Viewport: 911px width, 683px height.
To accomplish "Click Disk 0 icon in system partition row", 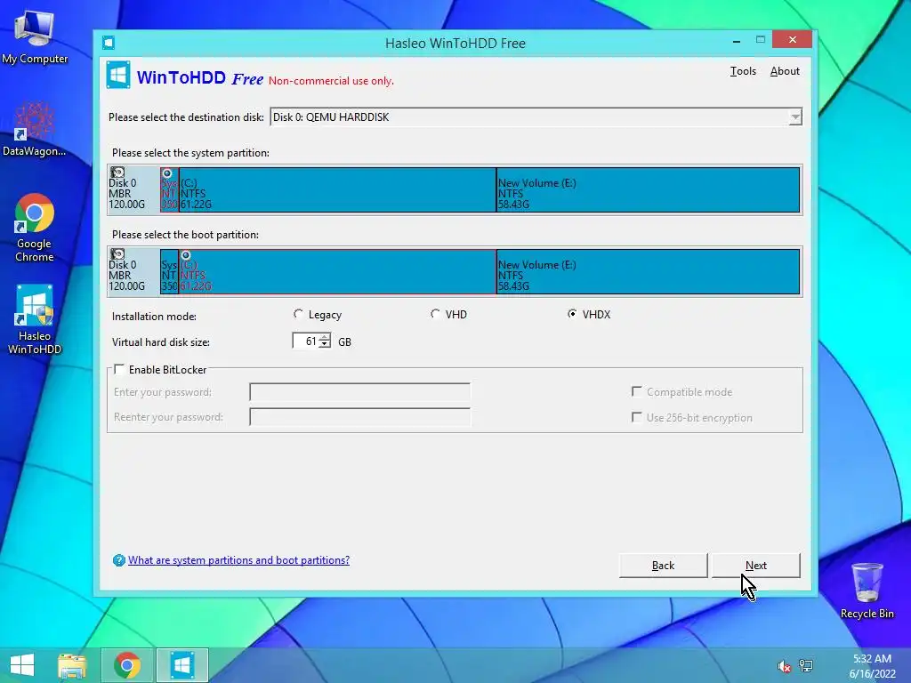I will point(118,173).
